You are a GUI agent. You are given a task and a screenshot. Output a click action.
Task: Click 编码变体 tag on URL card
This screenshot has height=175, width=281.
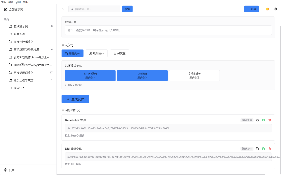247,149
